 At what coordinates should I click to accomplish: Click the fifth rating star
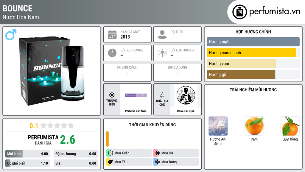click(71, 125)
